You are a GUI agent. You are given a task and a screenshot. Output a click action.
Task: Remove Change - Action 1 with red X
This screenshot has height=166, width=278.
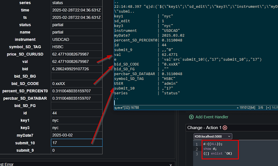click(225, 128)
